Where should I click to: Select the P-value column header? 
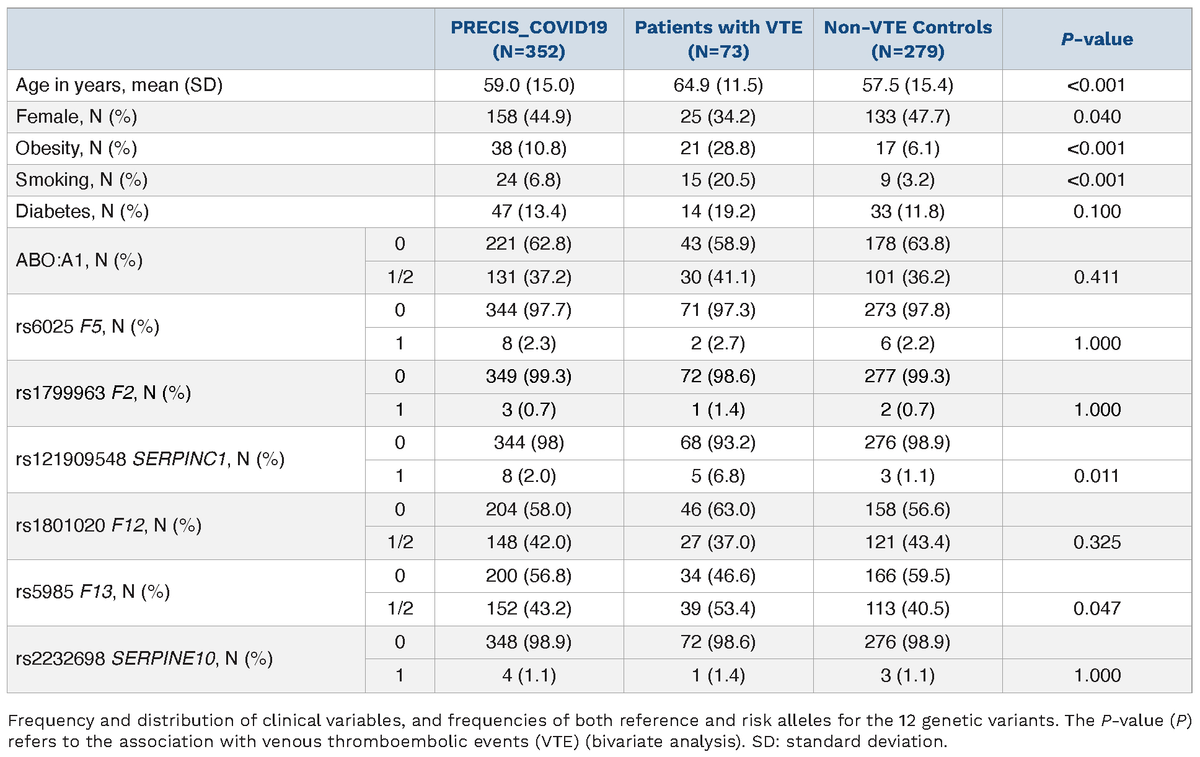coord(1096,39)
